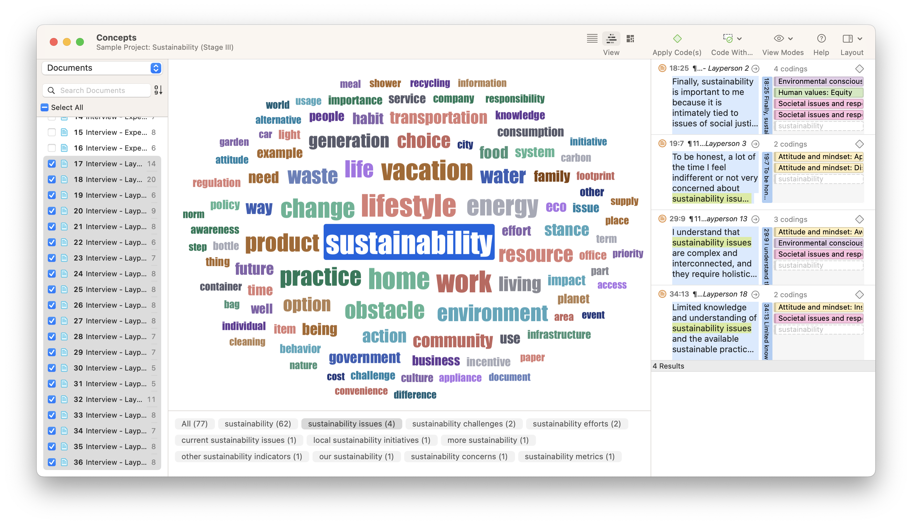912x525 pixels.
Task: Check the box for 15 Interview document
Action: point(52,132)
